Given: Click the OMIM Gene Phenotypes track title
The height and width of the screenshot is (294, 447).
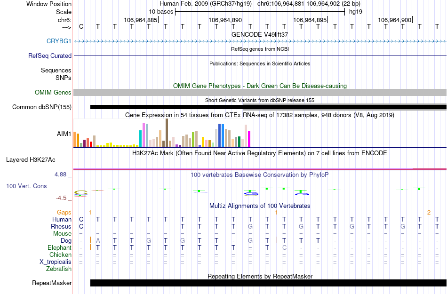Looking at the screenshot, I should 260,86.
